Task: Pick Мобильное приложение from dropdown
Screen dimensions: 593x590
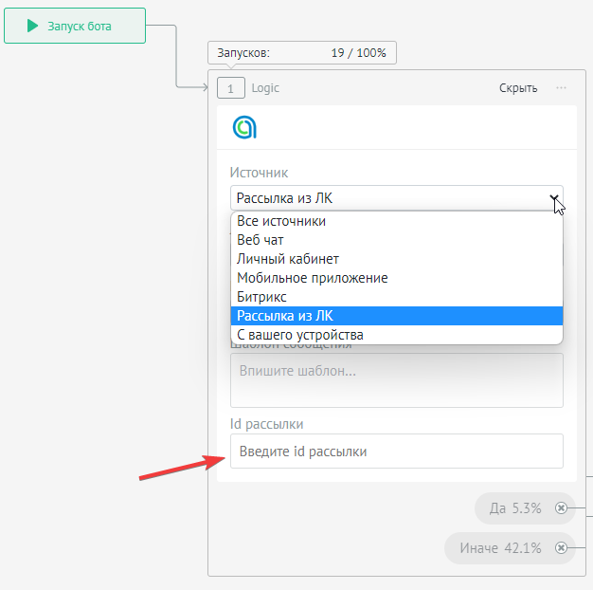Action: click(x=312, y=278)
